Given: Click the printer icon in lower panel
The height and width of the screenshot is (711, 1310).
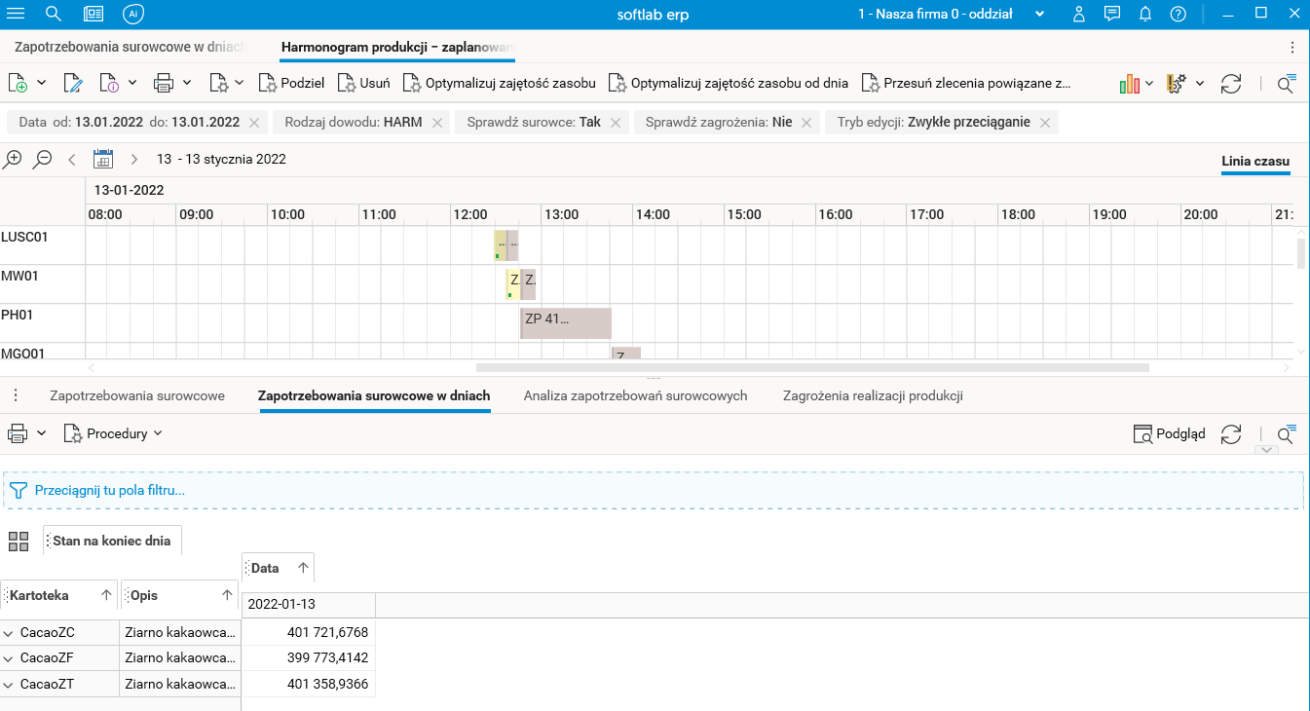Looking at the screenshot, I should [18, 433].
